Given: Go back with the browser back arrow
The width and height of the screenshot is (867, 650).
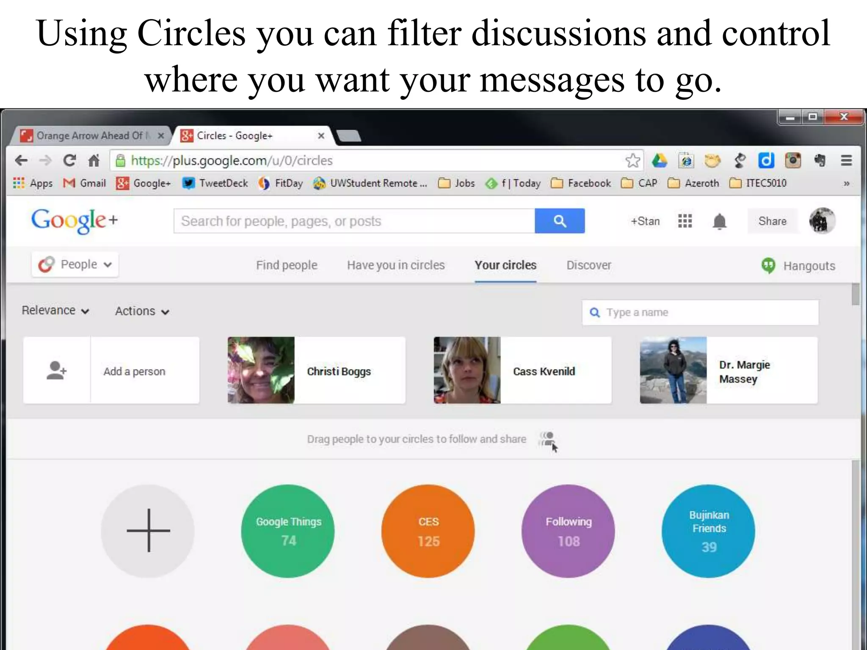Looking at the screenshot, I should click(21, 161).
